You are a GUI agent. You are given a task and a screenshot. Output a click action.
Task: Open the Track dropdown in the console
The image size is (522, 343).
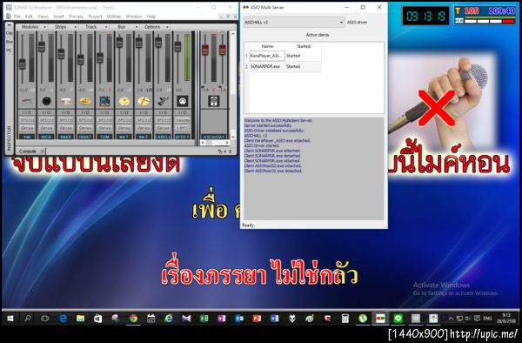(93, 27)
